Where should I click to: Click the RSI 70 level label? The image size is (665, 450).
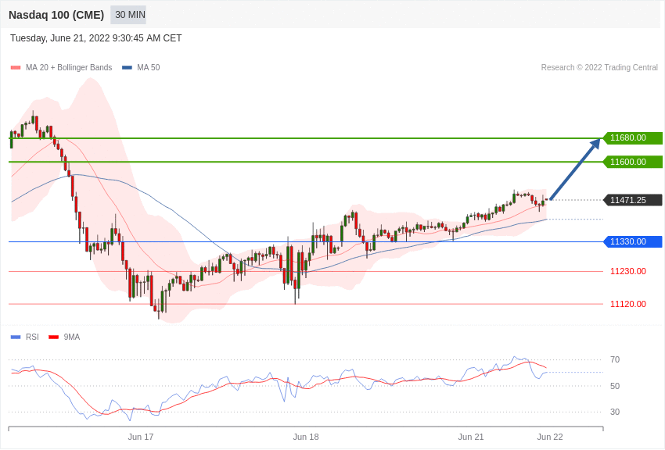click(615, 360)
